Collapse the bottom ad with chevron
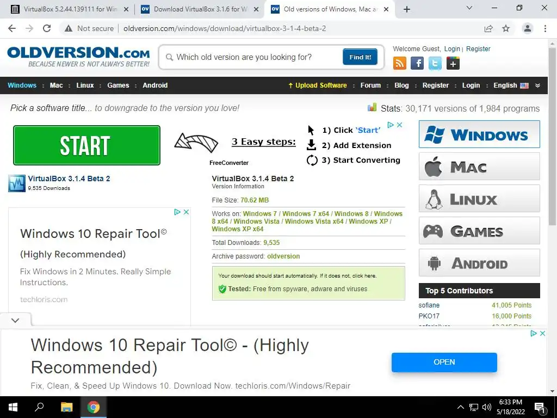557x418 pixels. click(x=15, y=320)
